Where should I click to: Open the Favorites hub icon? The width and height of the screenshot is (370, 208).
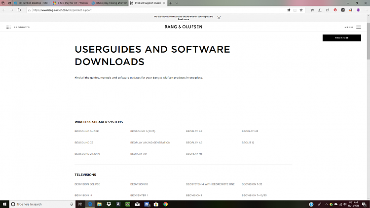pyautogui.click(x=312, y=10)
